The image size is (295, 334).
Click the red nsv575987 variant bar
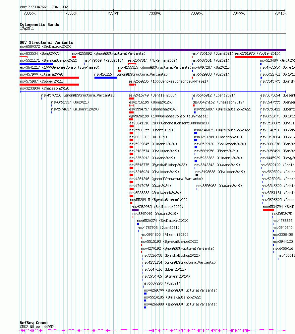click(49, 85)
